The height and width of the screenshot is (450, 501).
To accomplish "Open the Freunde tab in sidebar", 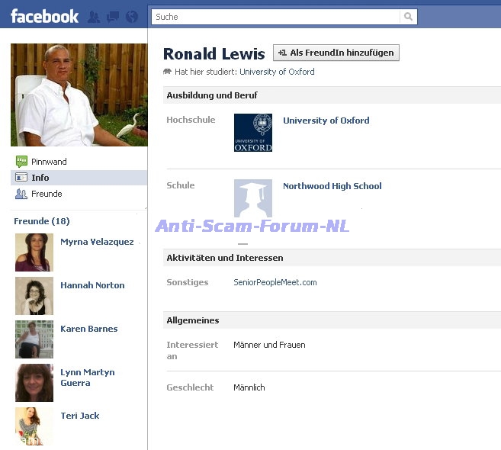I will 46,194.
